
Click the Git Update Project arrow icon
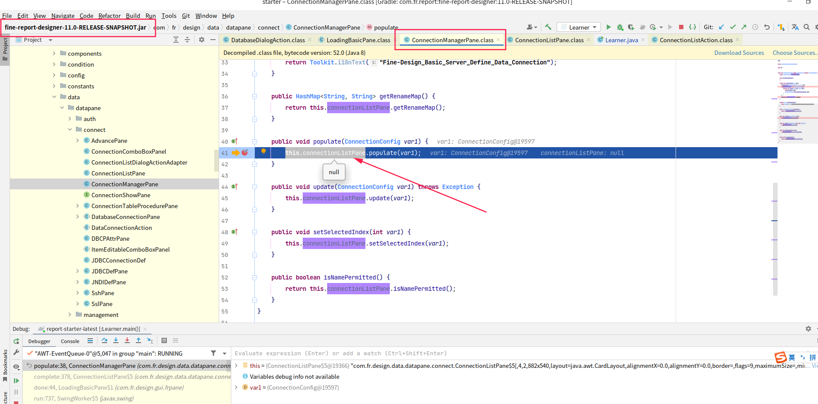coord(721,27)
